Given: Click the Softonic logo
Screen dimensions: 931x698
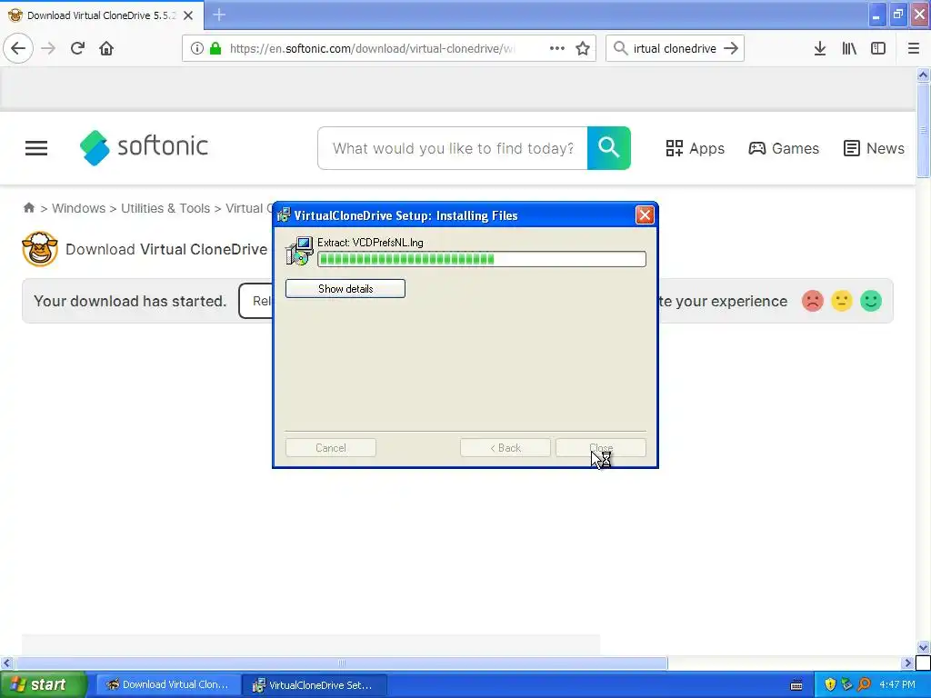Looking at the screenshot, I should pos(145,147).
